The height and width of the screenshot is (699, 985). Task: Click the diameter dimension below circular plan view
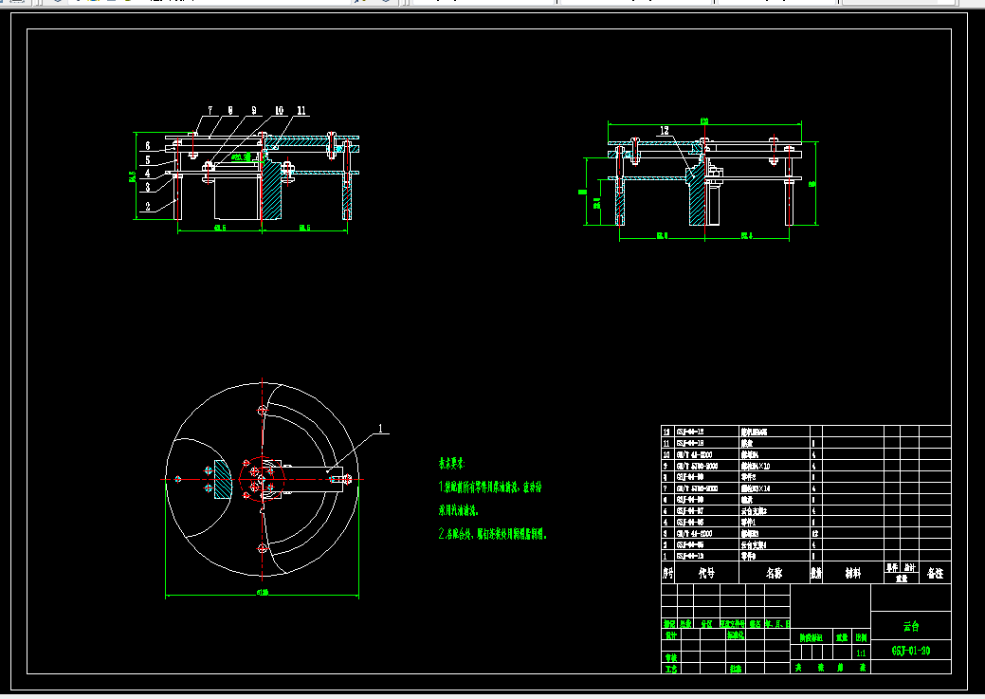262,592
